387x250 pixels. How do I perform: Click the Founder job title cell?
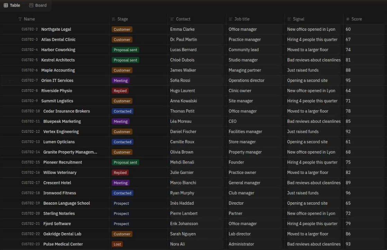pyautogui.click(x=236, y=163)
